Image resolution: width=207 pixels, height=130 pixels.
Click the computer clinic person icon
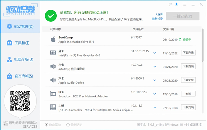coord(9,59)
